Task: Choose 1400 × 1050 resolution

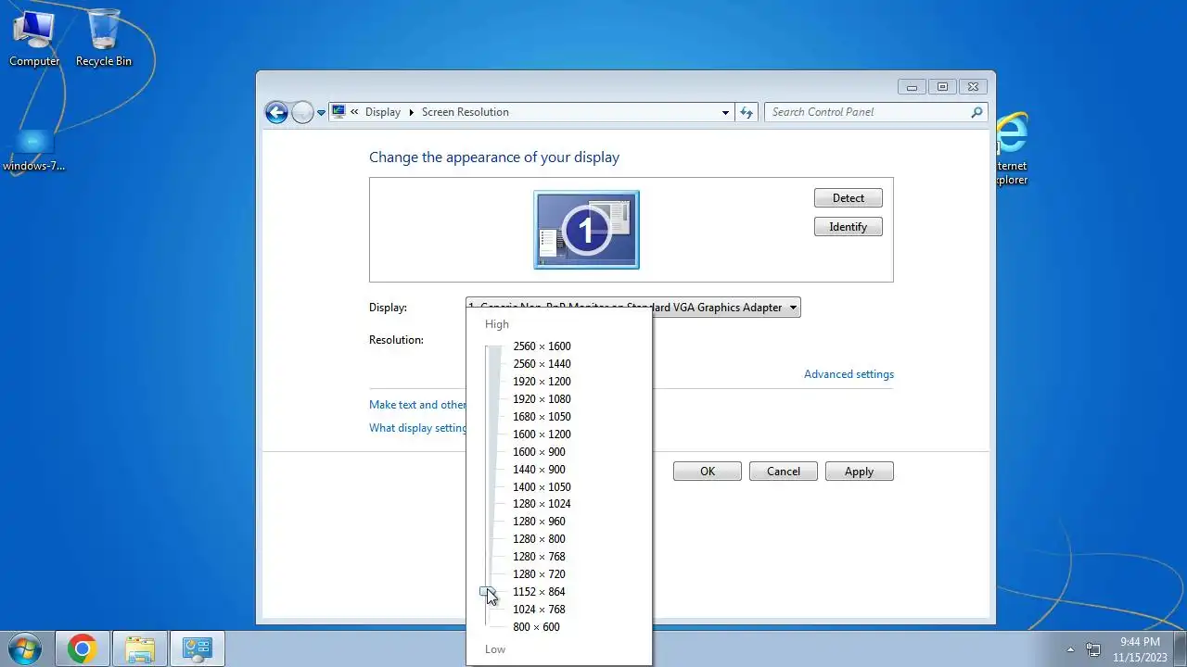Action: [x=542, y=487]
